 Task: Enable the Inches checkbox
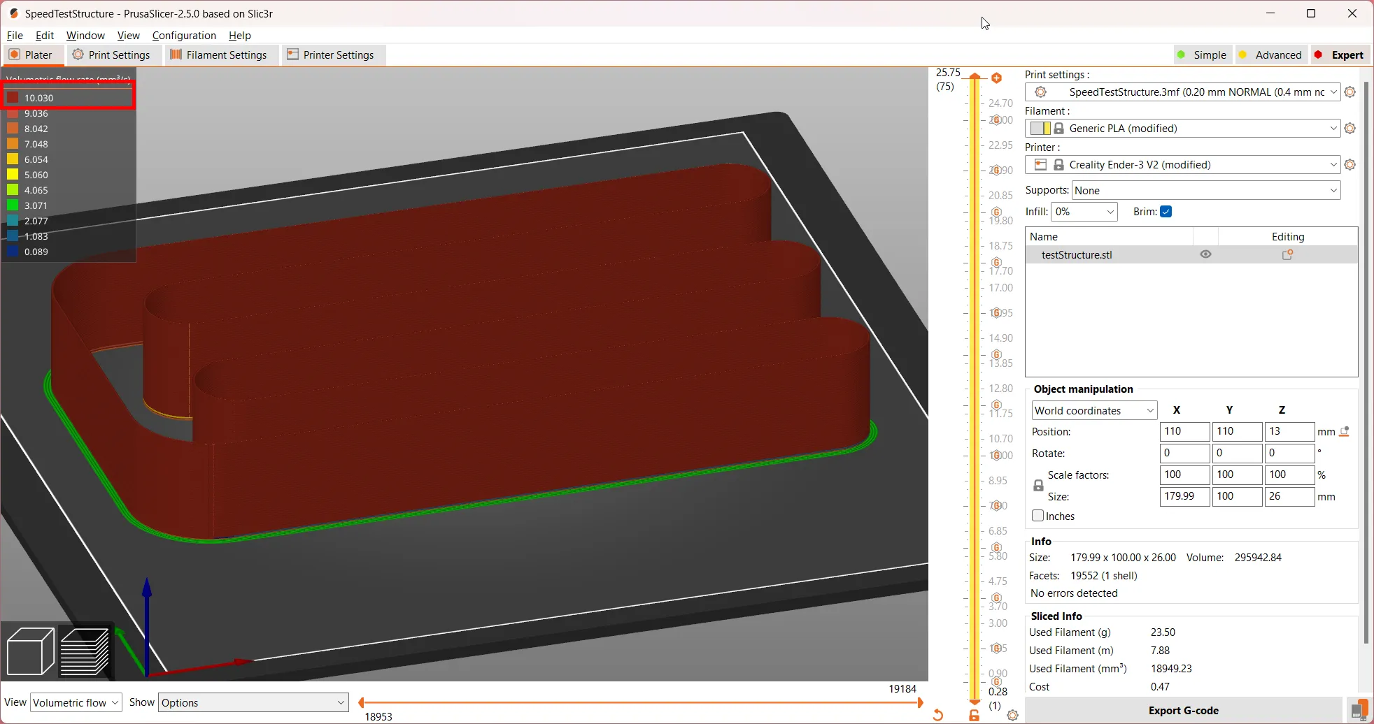1038,516
